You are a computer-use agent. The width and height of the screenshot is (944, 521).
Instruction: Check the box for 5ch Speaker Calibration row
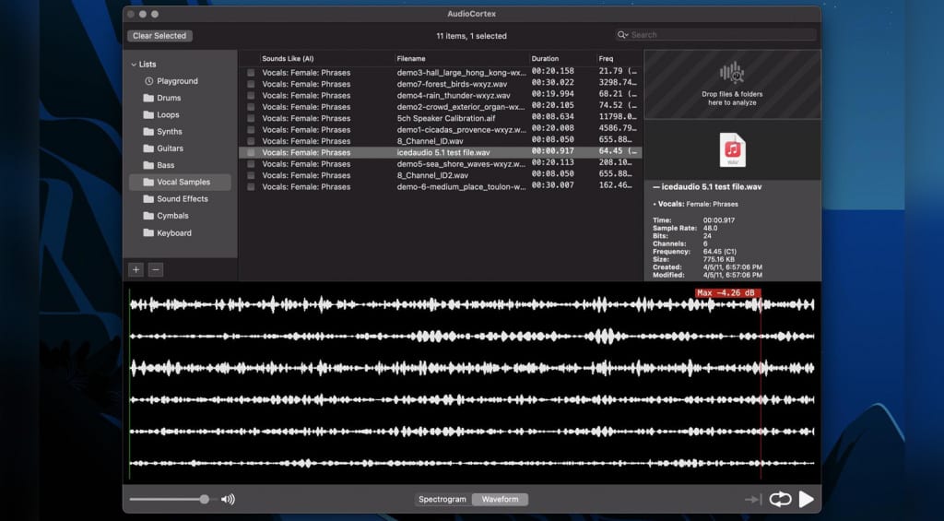coord(251,118)
